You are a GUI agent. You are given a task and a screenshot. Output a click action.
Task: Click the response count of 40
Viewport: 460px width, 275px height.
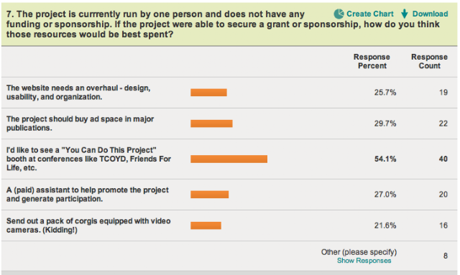coord(443,159)
